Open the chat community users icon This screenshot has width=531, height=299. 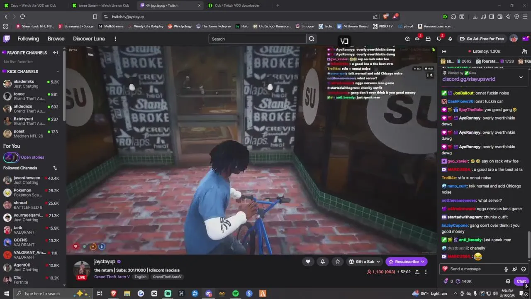pos(524,51)
